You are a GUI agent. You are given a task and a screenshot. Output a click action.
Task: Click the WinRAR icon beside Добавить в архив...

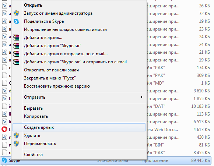coord(16,38)
